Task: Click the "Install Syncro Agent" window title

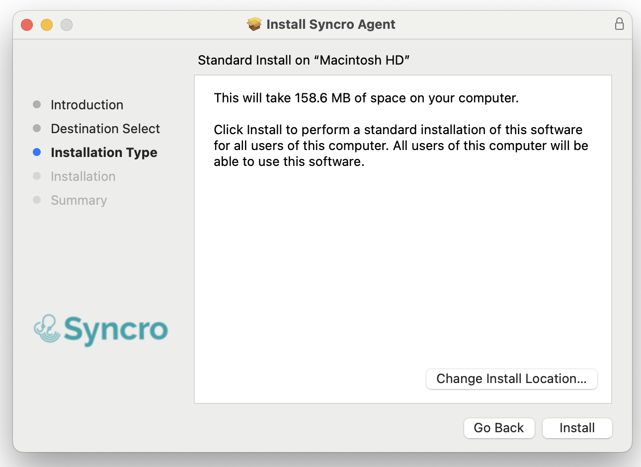Action: (330, 24)
